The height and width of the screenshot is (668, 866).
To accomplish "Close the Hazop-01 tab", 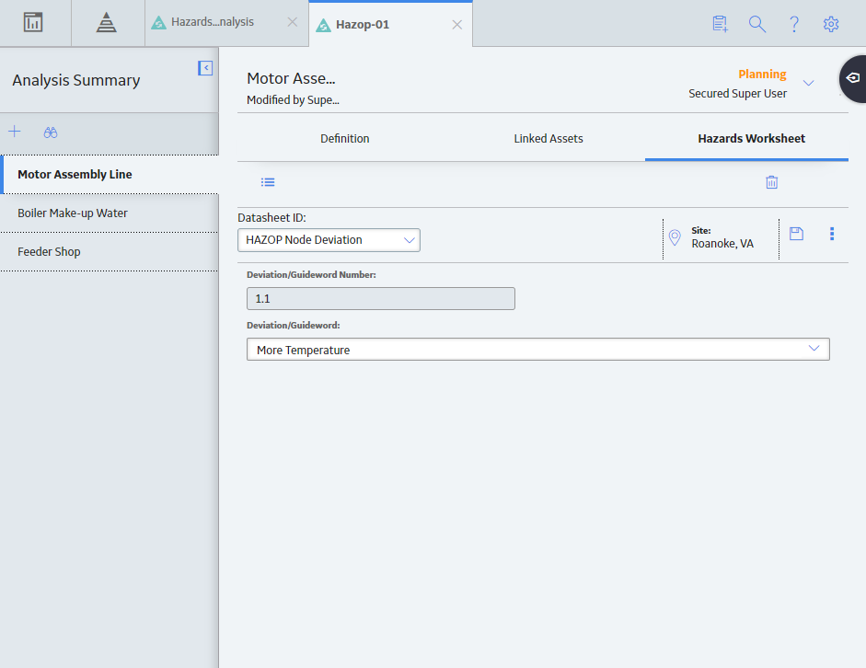I will pos(457,25).
